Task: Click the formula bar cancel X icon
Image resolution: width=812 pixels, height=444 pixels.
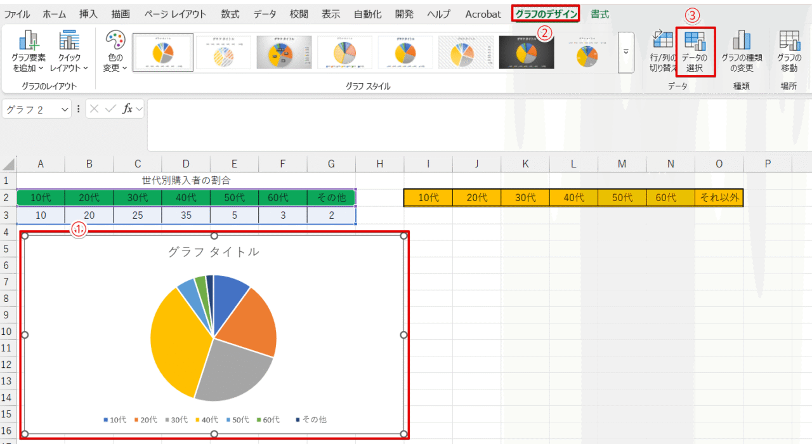Action: point(95,108)
